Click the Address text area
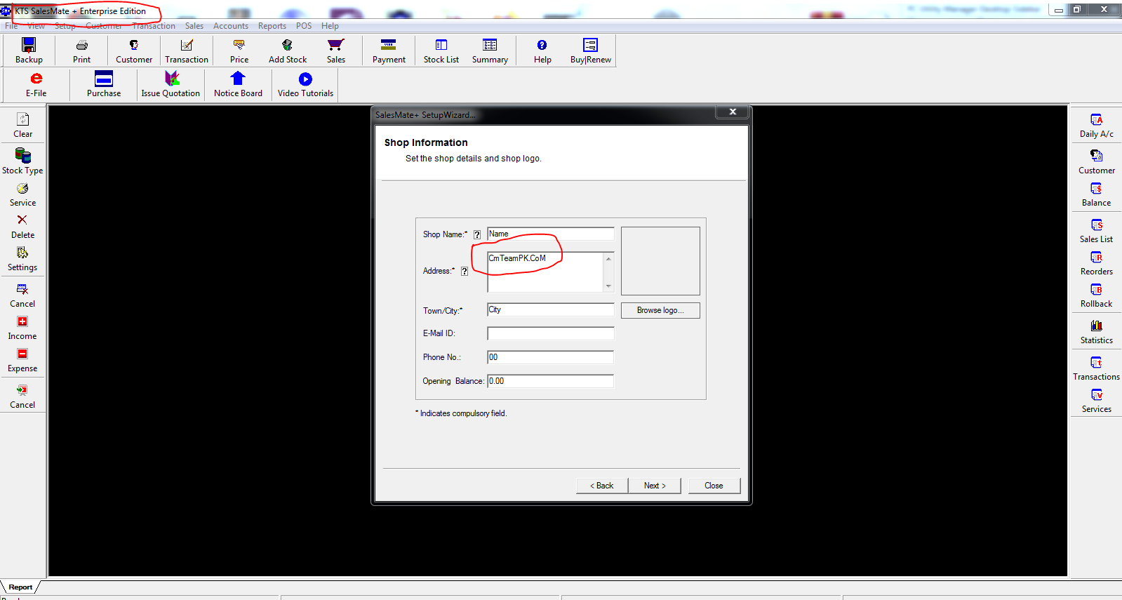The height and width of the screenshot is (600, 1122). (545, 272)
